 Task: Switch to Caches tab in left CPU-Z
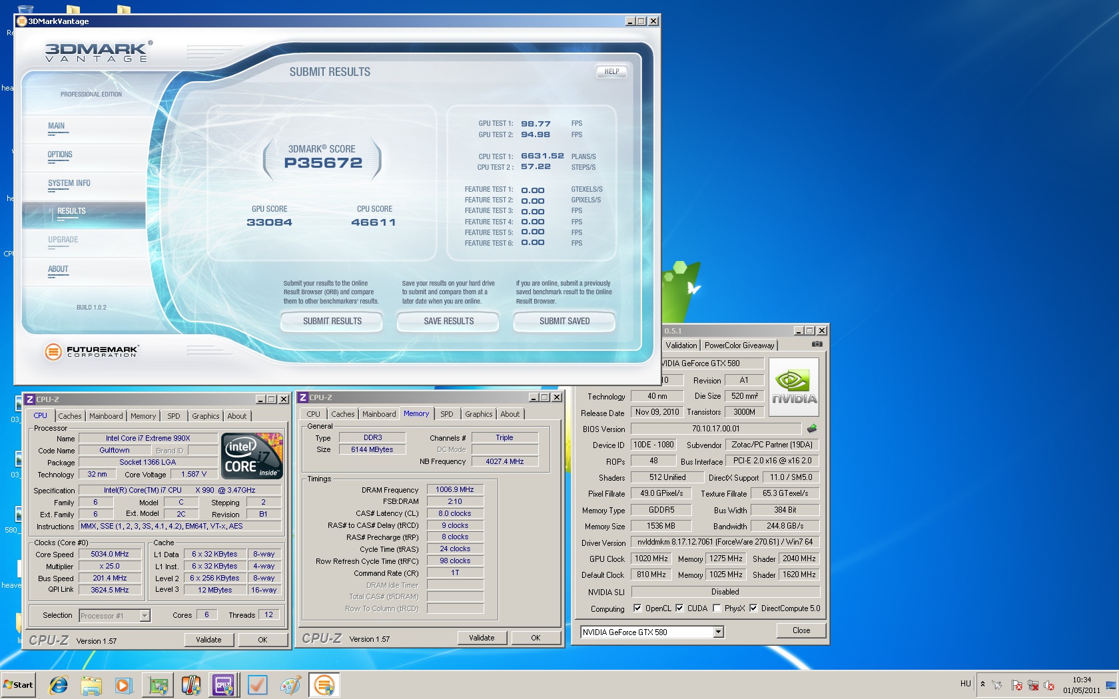[x=69, y=416]
